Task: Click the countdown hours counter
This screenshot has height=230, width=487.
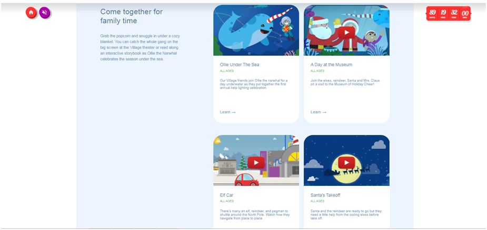Action: pos(443,14)
